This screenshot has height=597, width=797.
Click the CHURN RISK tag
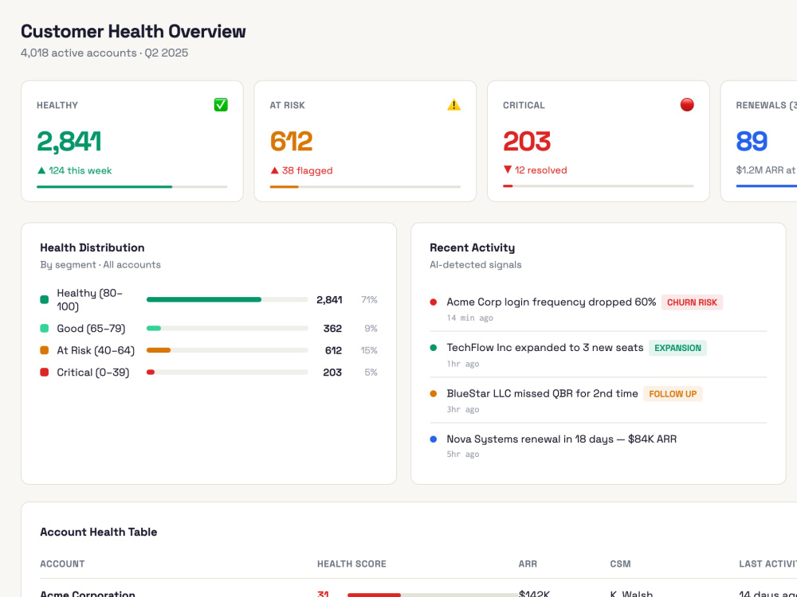692,302
